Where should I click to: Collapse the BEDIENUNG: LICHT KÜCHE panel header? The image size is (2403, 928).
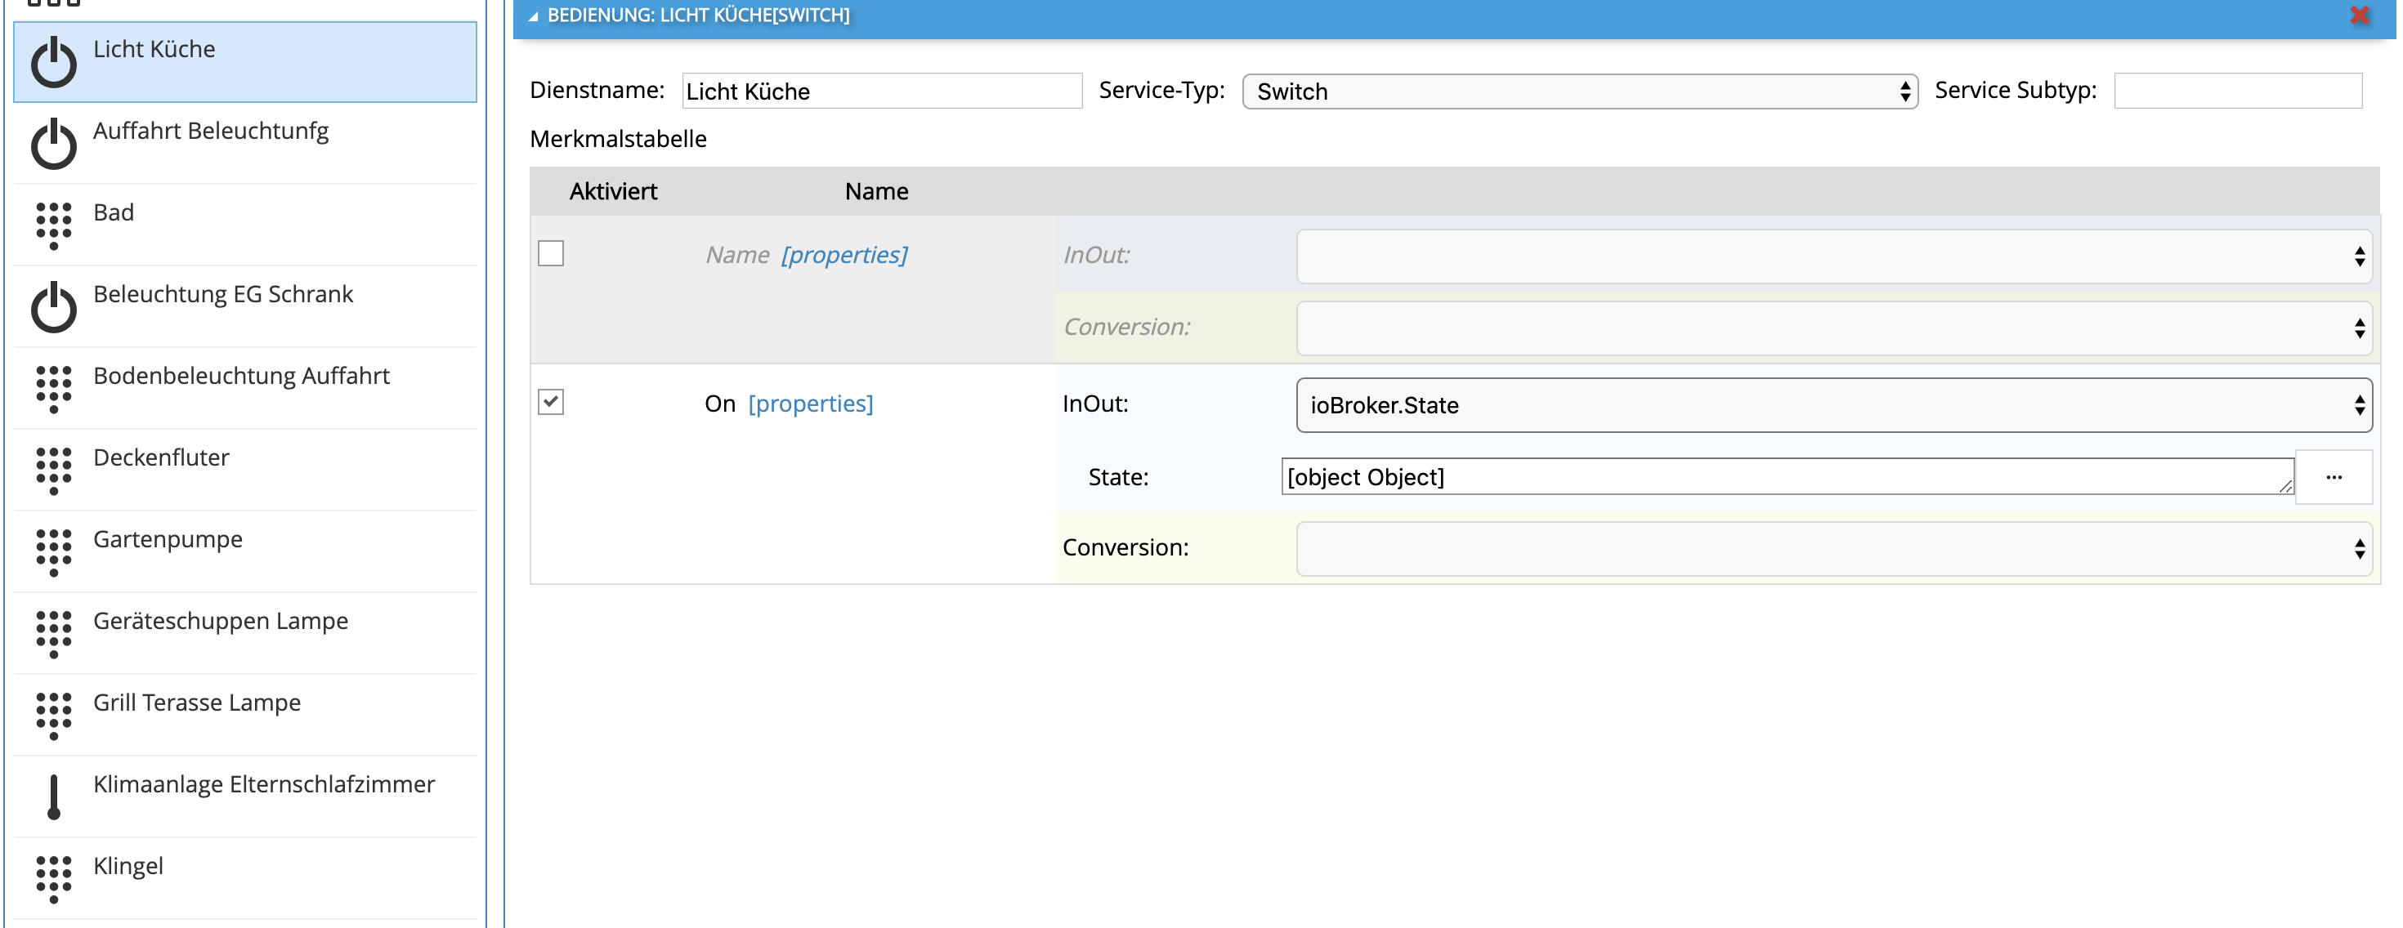[x=534, y=15]
